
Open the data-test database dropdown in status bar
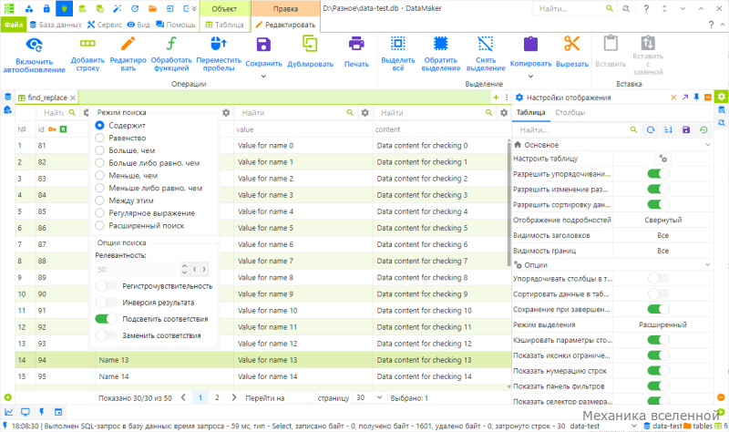[633, 426]
